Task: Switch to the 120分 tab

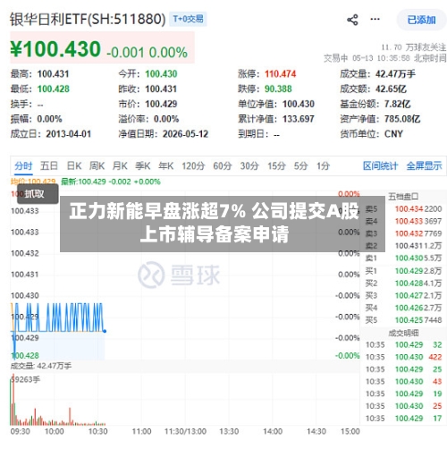Action: [x=193, y=165]
